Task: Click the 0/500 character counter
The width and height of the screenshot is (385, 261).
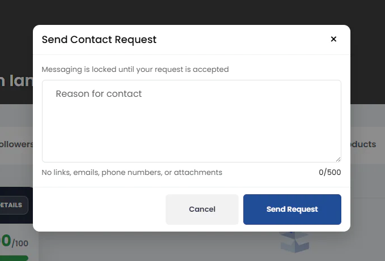Action: click(x=329, y=172)
